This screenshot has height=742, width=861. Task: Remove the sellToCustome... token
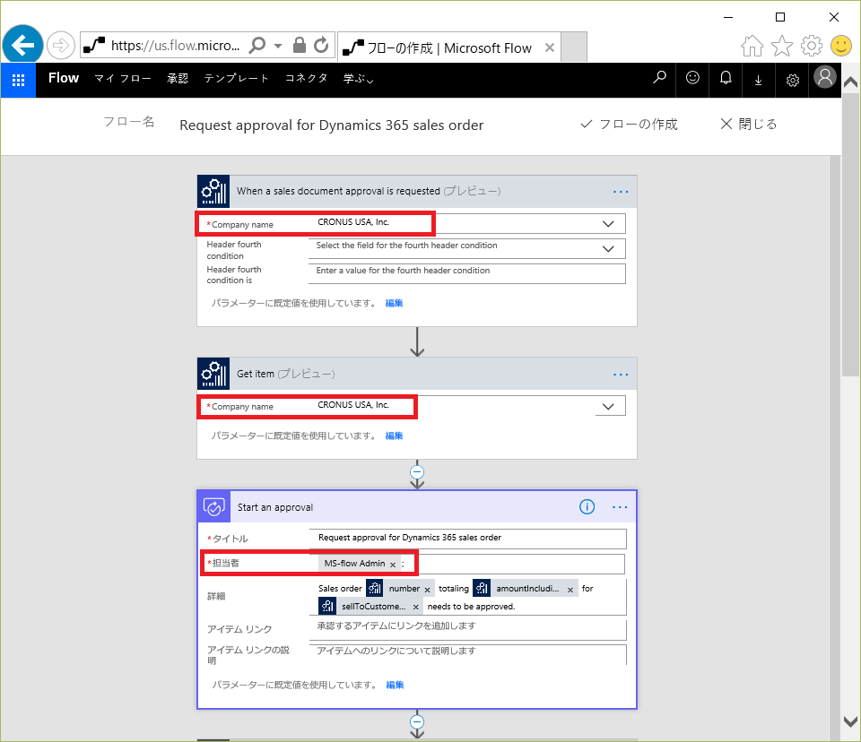tap(415, 607)
